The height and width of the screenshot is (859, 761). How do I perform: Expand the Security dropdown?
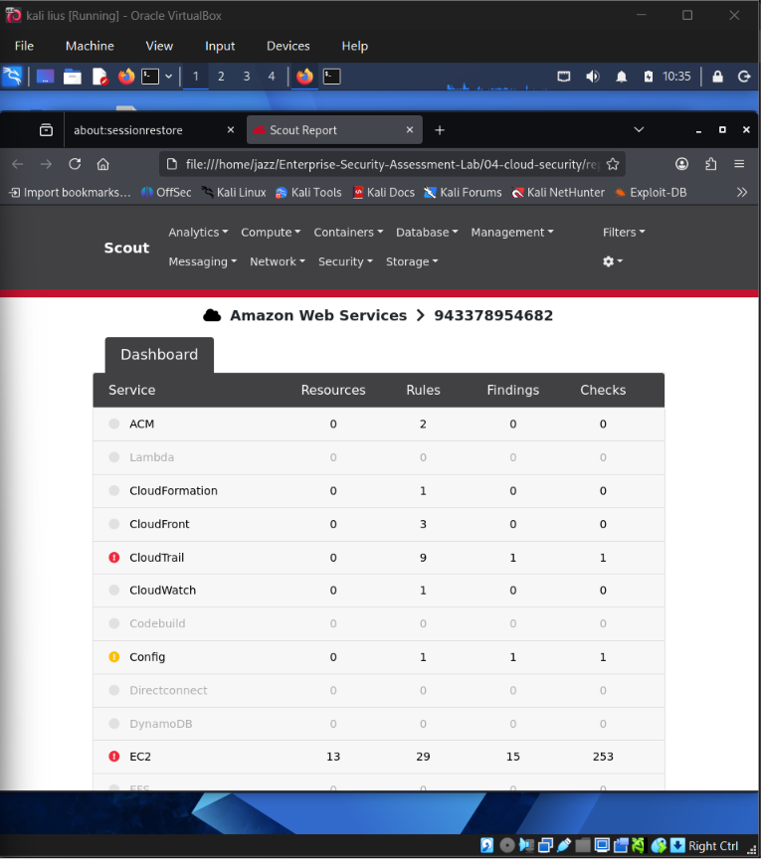point(345,261)
